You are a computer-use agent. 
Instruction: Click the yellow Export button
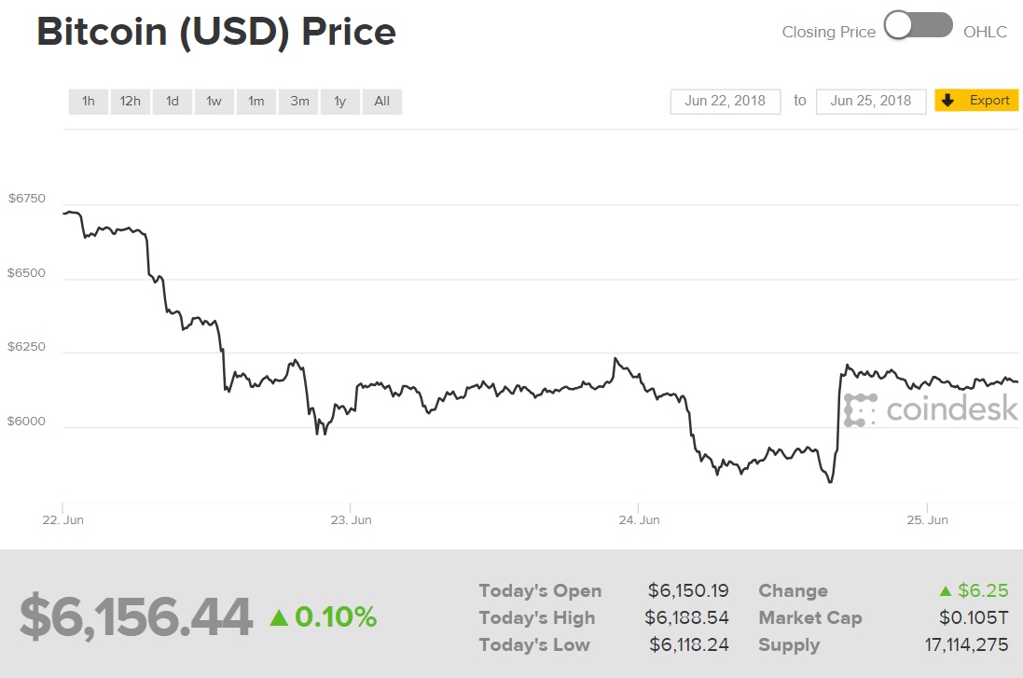tap(976, 101)
